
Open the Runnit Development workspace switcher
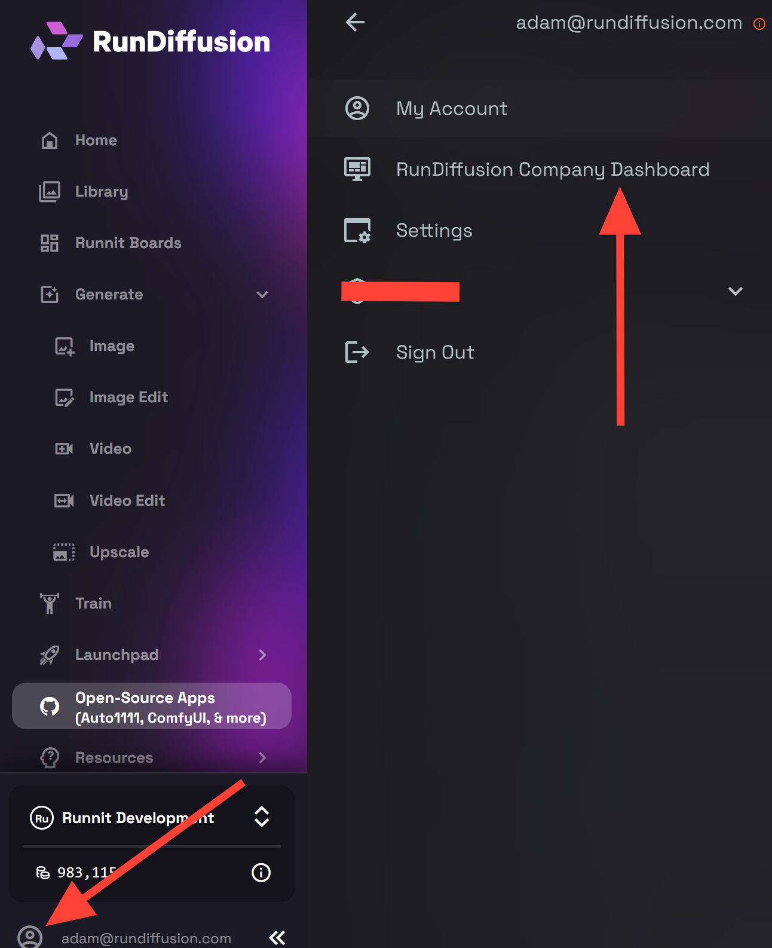262,817
